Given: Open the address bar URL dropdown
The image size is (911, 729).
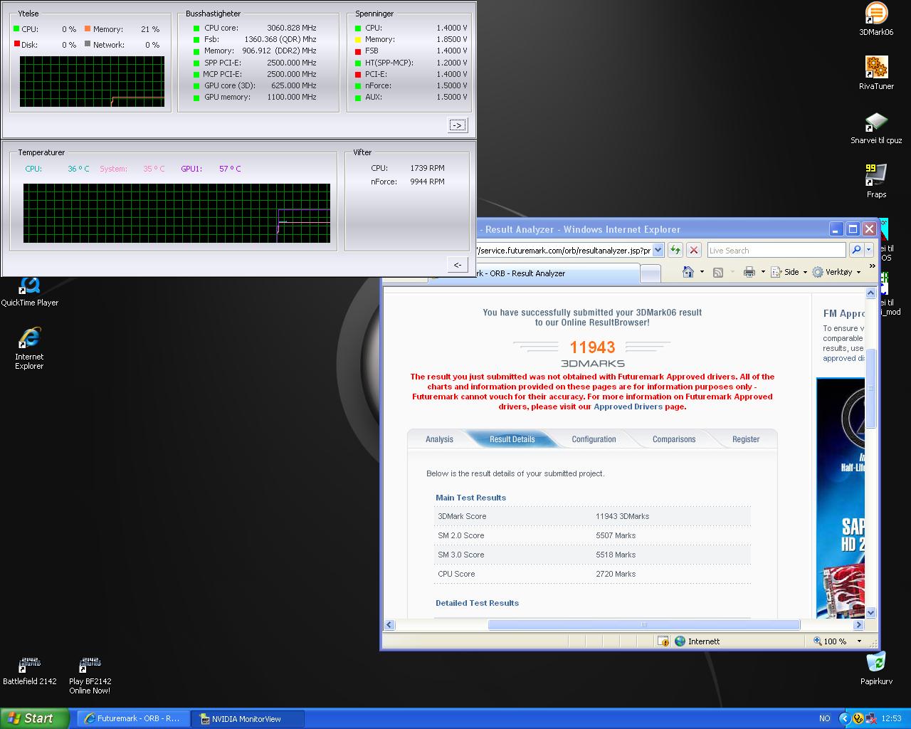Looking at the screenshot, I should tap(658, 250).
